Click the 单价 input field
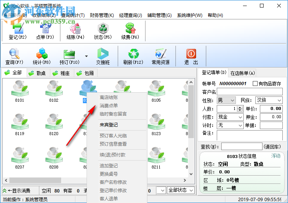The height and width of the screenshot is (203, 288). (271, 109)
